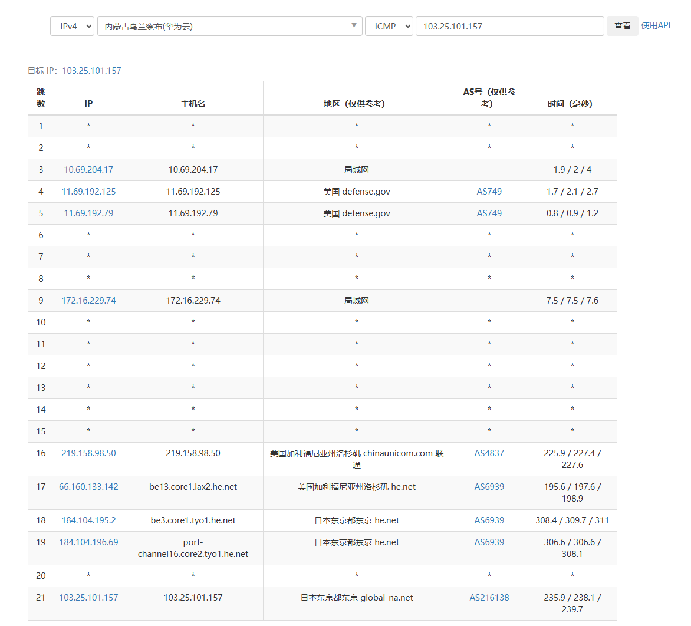Open hop 4 IP link 11.69.192.125

[88, 192]
